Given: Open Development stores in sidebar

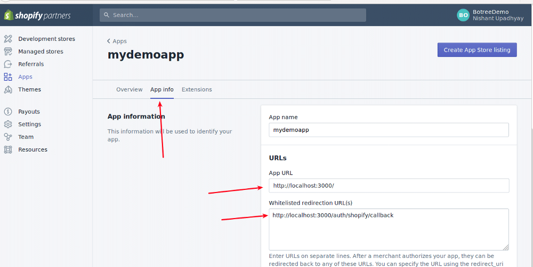Looking at the screenshot, I should click(x=46, y=39).
